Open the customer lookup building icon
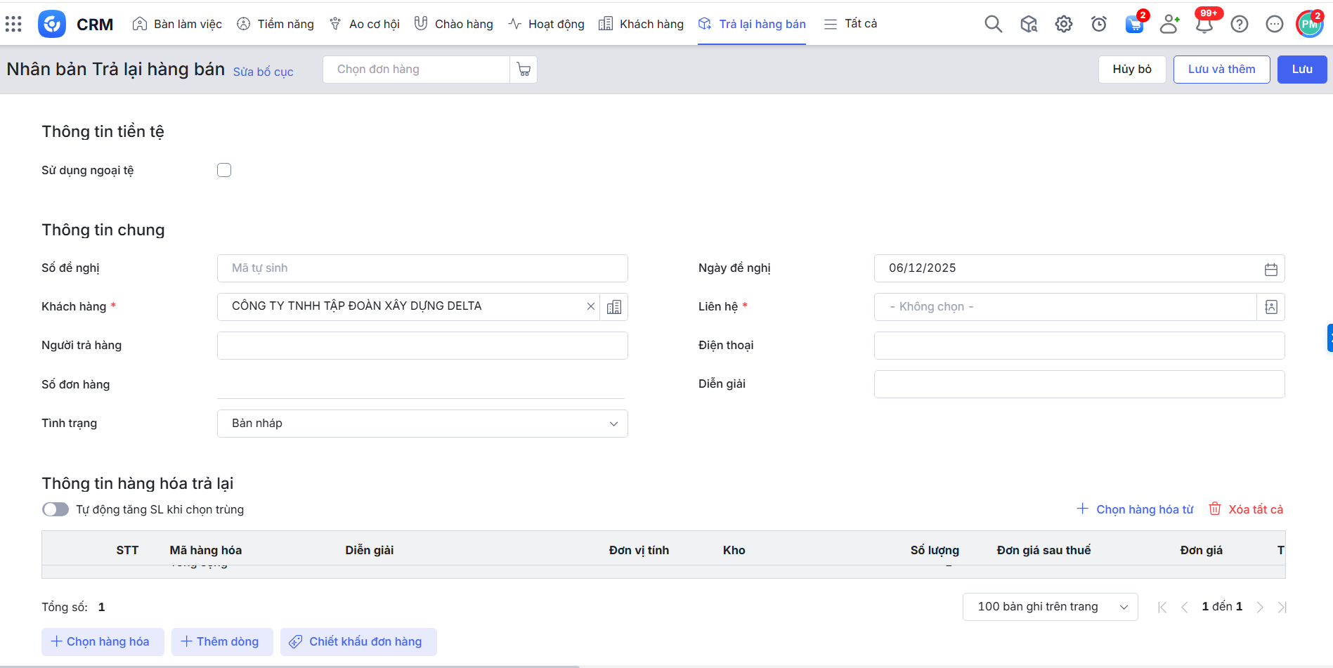 (613, 307)
